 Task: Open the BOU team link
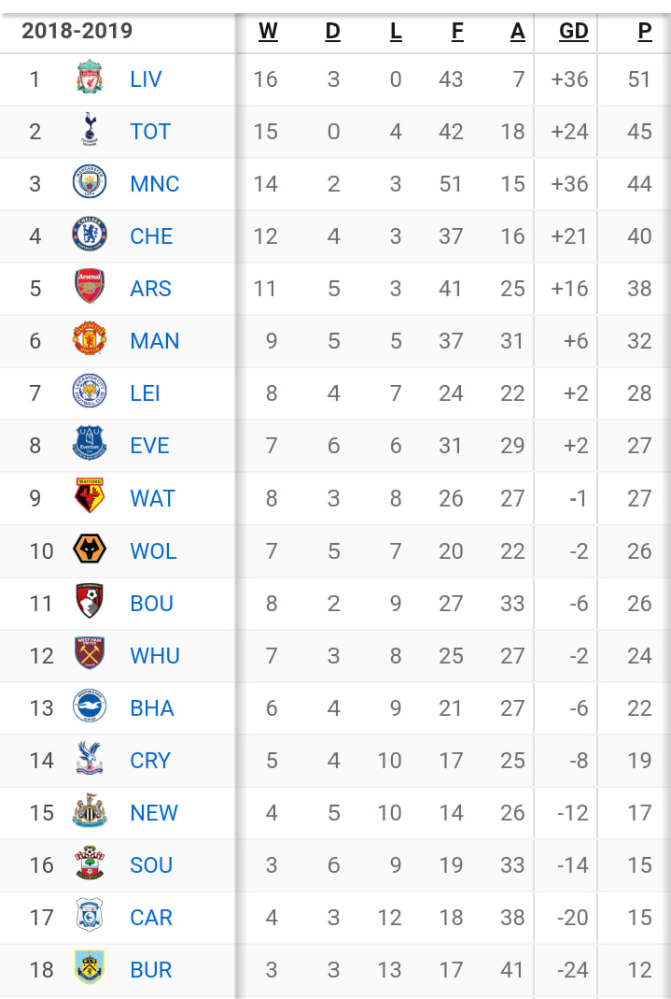coord(151,603)
